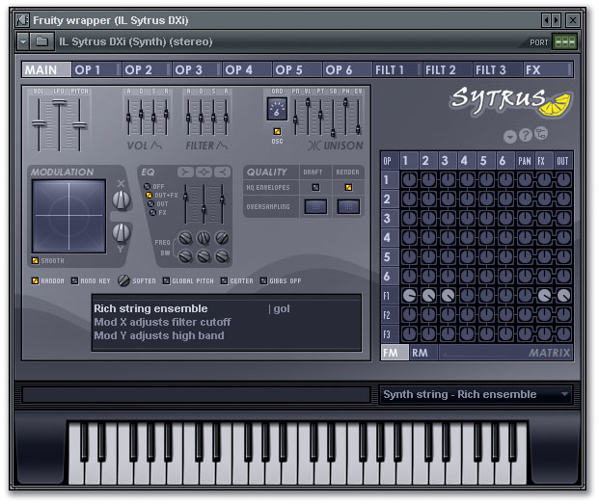The width and height of the screenshot is (599, 504).
Task: Click matrix knob at row 1, column OUT
Action: click(x=564, y=179)
